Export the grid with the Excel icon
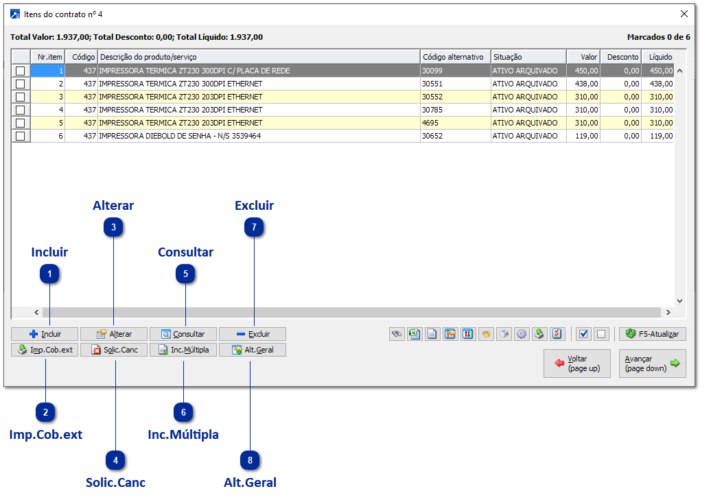 [x=415, y=334]
